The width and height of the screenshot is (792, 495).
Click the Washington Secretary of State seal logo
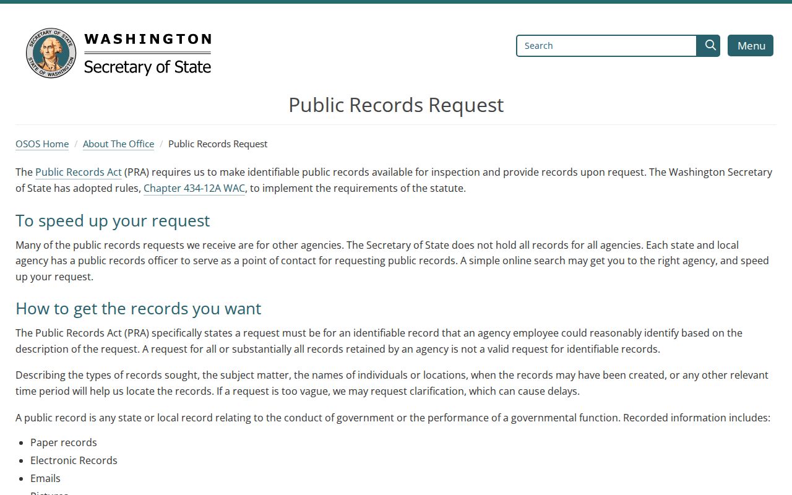[x=51, y=53]
